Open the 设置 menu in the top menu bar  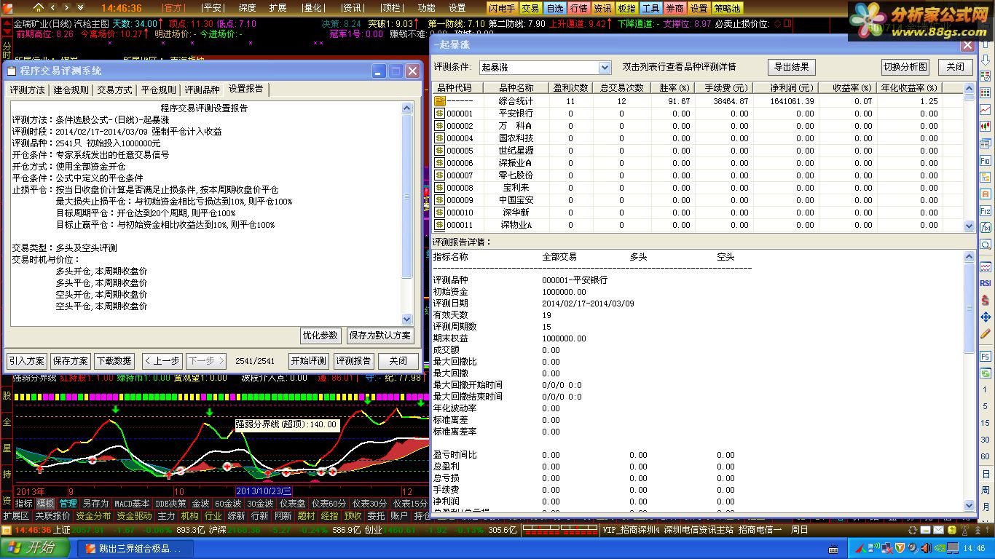(457, 8)
